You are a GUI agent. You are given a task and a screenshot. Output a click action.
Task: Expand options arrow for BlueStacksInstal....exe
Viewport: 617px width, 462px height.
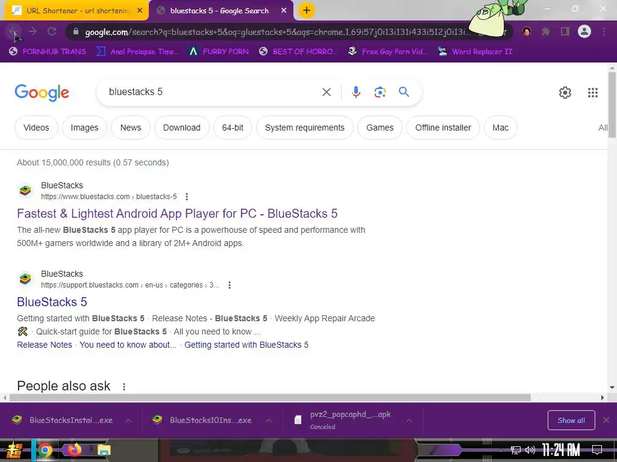click(x=128, y=420)
